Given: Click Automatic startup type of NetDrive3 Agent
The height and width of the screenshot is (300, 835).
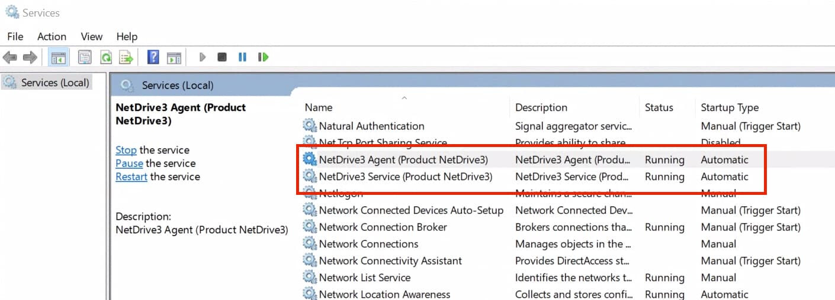Looking at the screenshot, I should click(724, 159).
